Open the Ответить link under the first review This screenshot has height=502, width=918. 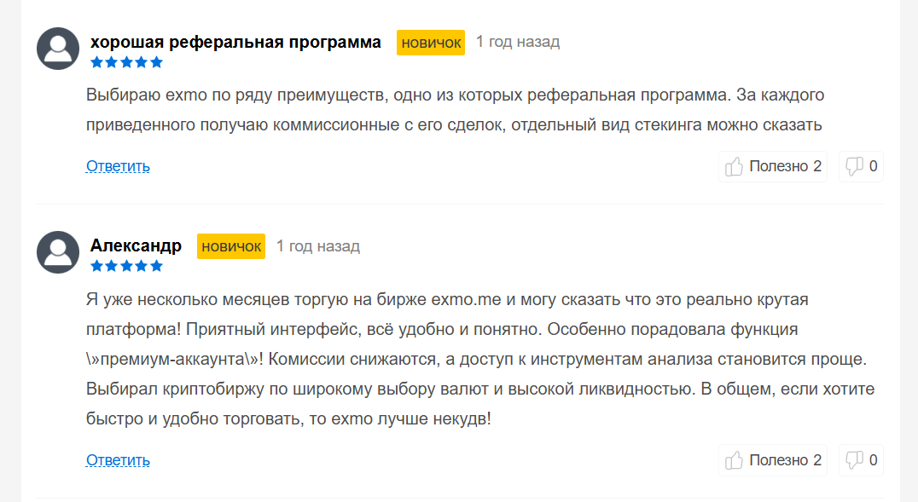[116, 166]
